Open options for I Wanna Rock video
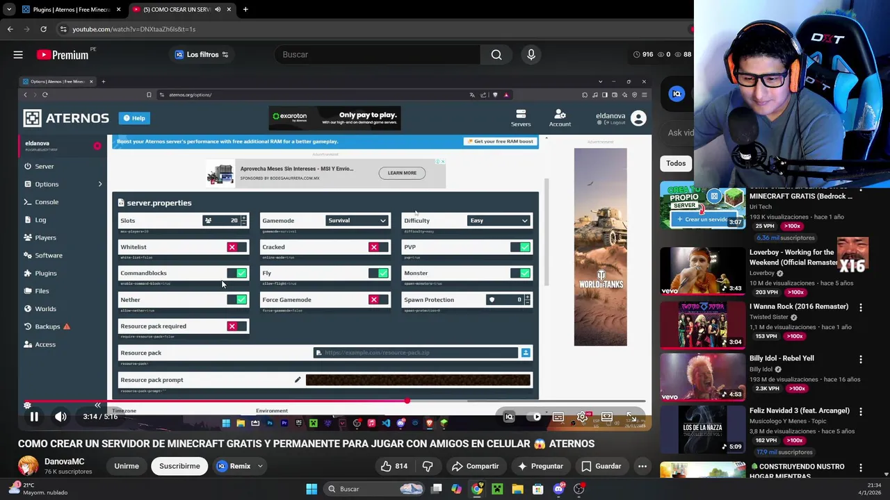 [861, 308]
